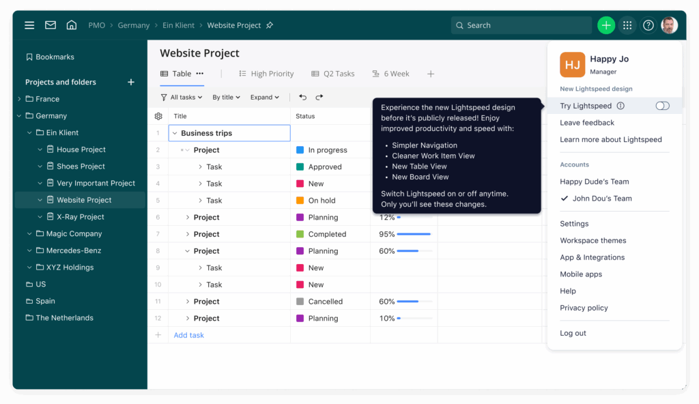
Task: Click the redo arrow in toolbar
Action: click(319, 98)
